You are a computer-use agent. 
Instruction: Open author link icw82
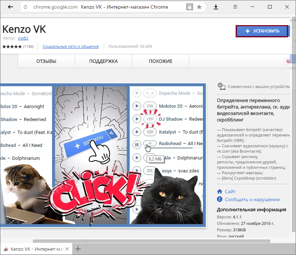23,38
